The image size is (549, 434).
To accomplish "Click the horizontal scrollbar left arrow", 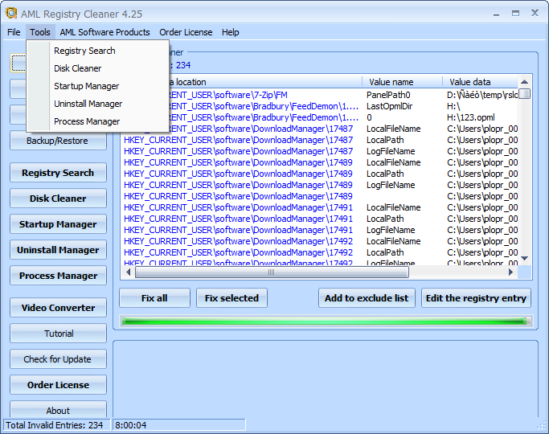I will click(128, 272).
